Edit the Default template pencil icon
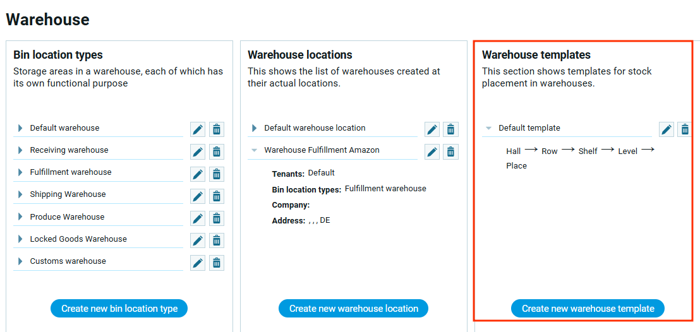This screenshot has height=332, width=700. coord(667,129)
